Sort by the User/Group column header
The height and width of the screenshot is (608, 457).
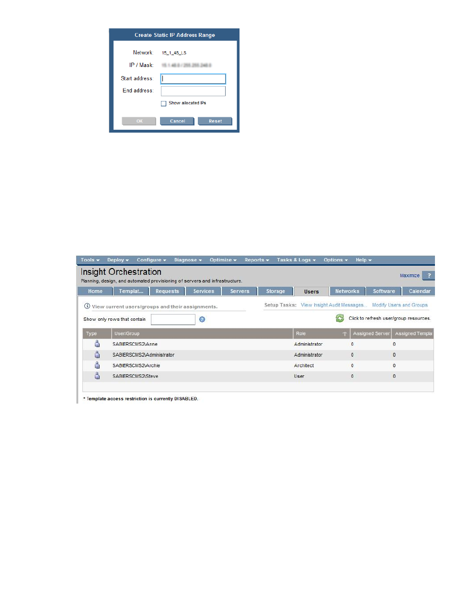pos(202,334)
